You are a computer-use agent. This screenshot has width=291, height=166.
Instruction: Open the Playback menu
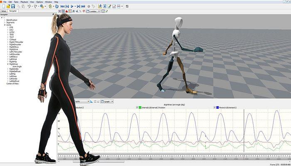[24, 2]
